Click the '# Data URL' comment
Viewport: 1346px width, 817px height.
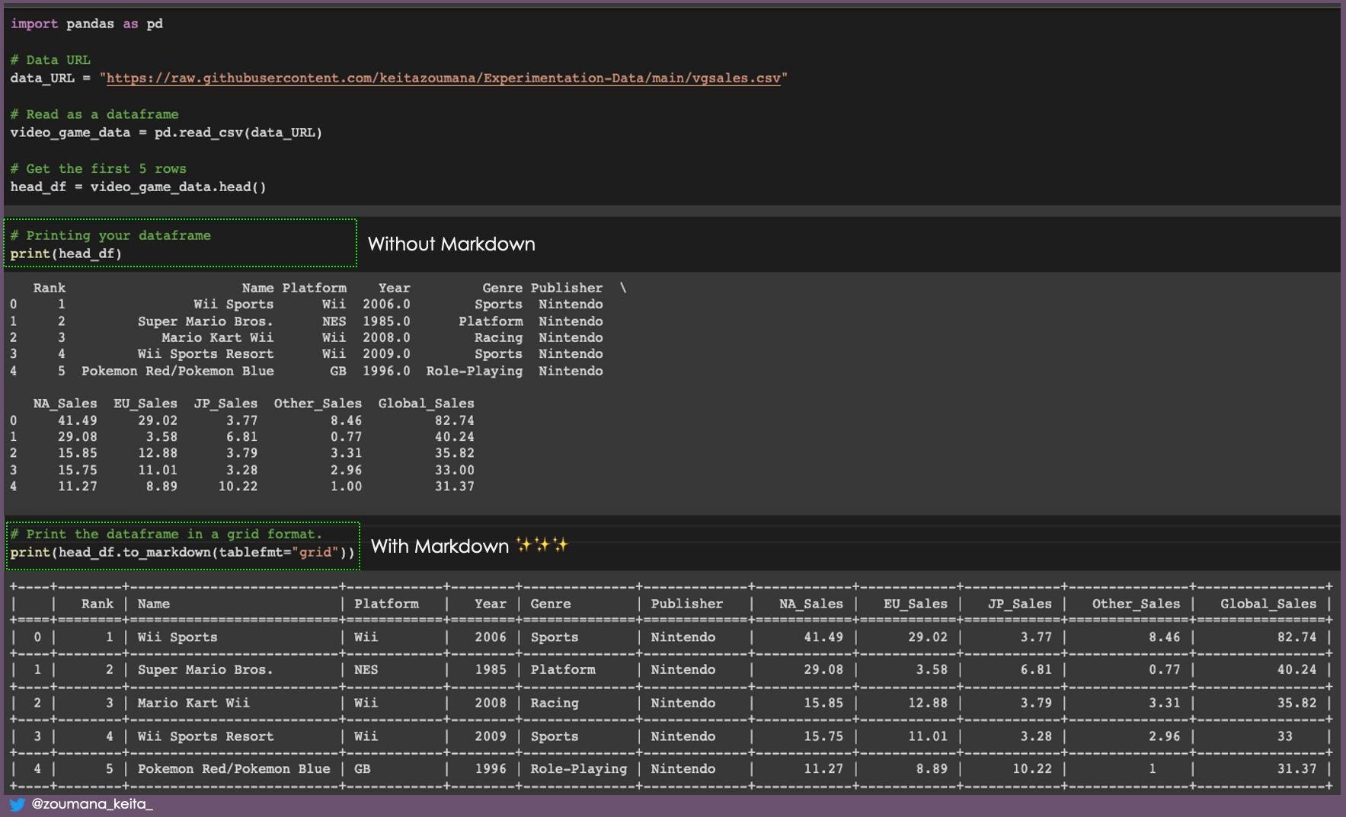point(50,60)
